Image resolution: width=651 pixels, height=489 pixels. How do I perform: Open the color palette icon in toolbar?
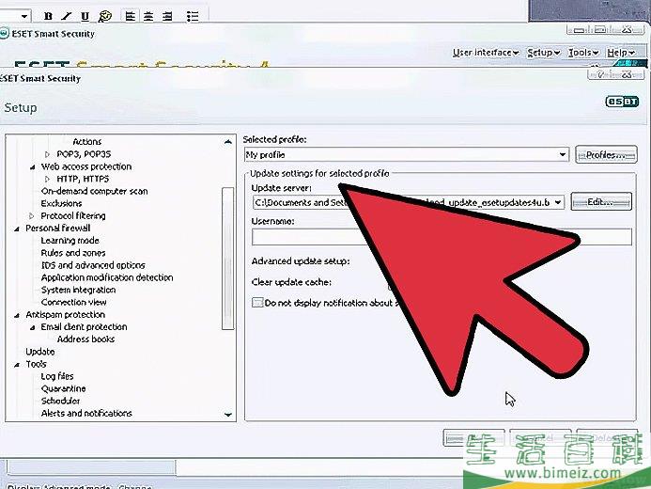pos(104,16)
